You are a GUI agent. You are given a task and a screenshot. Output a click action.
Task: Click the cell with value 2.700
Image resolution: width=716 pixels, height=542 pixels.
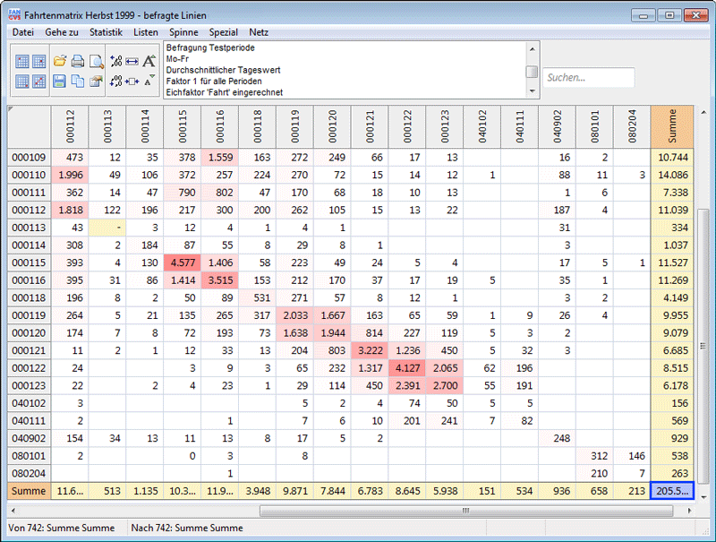point(444,386)
